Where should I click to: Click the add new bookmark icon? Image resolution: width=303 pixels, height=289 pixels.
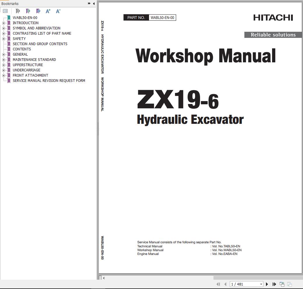pos(28,11)
